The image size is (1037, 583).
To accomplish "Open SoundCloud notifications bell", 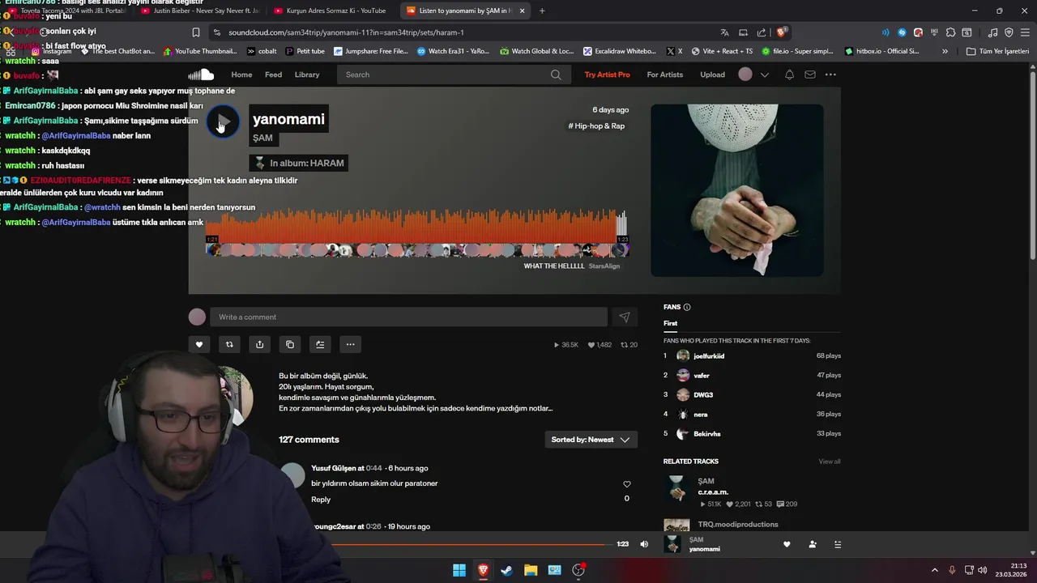I will pyautogui.click(x=789, y=74).
